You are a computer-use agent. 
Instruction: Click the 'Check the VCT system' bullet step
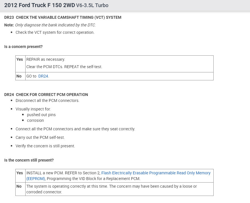(55, 32)
